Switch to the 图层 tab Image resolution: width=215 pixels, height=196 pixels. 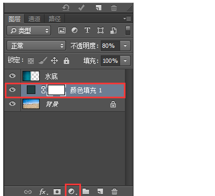(x=14, y=19)
